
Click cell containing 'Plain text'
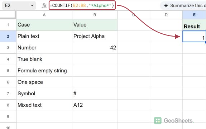44,37
